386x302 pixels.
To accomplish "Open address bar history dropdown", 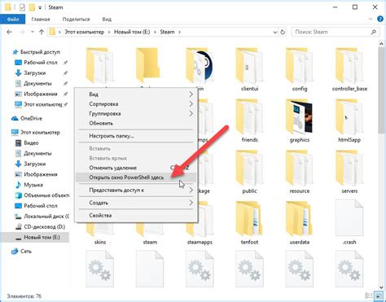I will click(274, 32).
